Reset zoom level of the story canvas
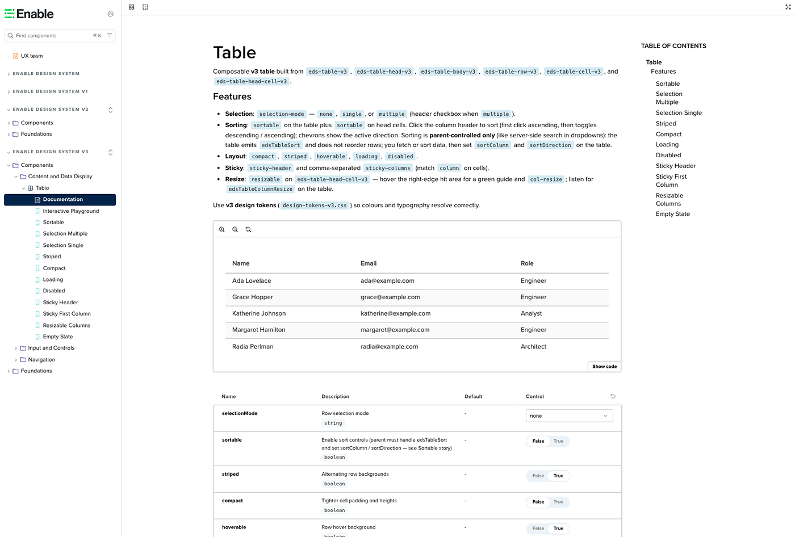This screenshot has width=795, height=537. click(248, 229)
